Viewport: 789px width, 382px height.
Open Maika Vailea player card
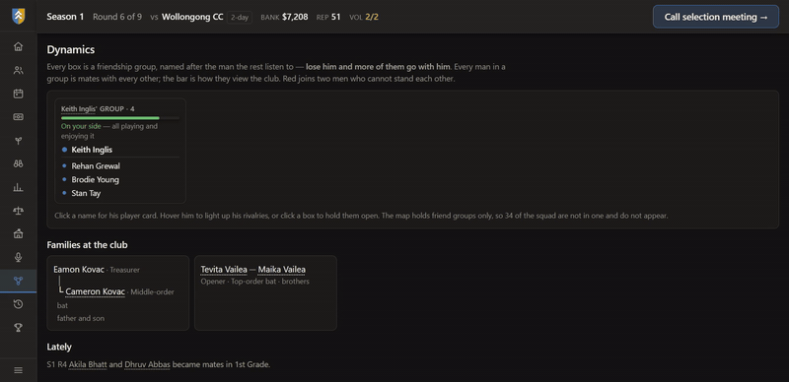[x=281, y=270]
